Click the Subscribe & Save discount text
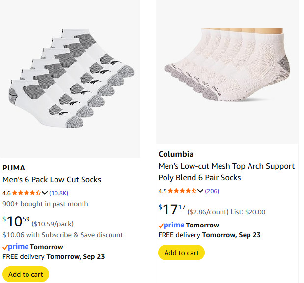The width and height of the screenshot is (304, 283). click(63, 235)
